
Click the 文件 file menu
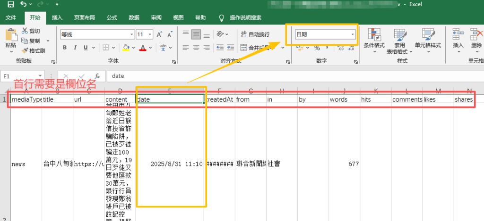(11, 18)
